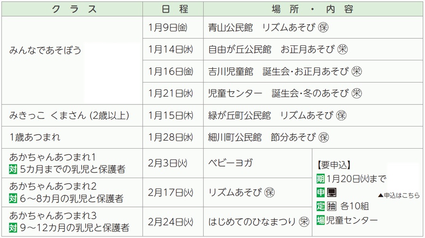Select the クラス column header

(73, 9)
